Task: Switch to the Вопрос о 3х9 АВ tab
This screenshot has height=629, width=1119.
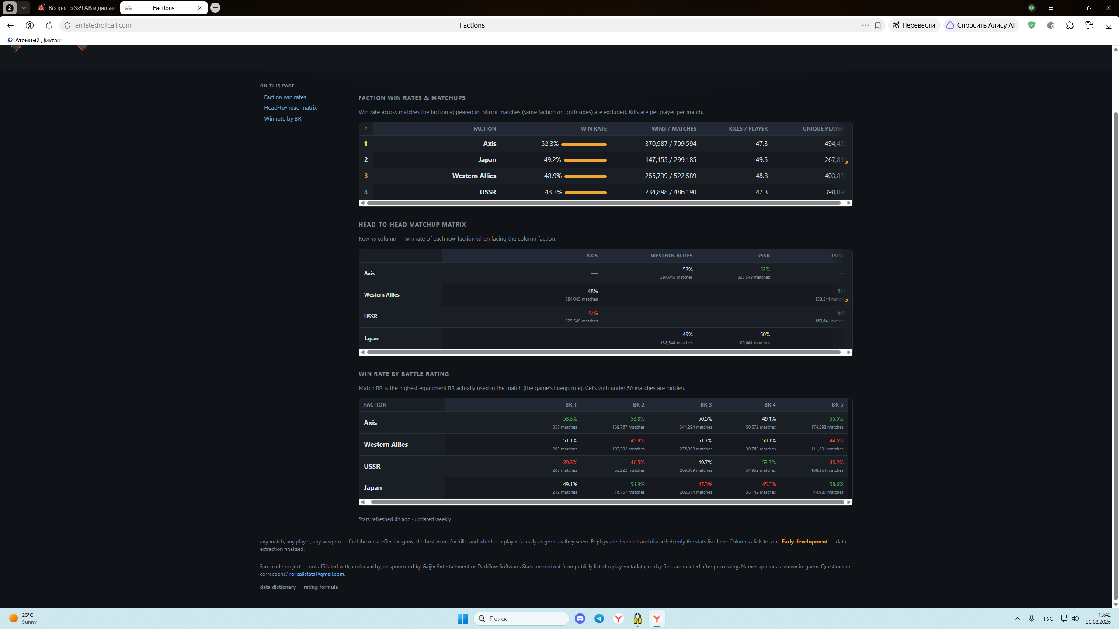Action: click(x=76, y=8)
